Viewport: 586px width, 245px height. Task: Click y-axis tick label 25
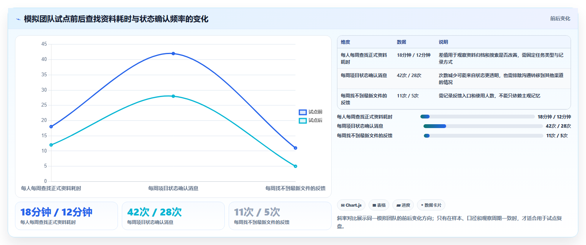coord(44,105)
